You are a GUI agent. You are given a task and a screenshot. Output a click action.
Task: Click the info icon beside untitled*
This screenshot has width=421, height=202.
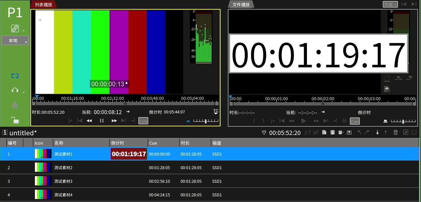point(5,132)
